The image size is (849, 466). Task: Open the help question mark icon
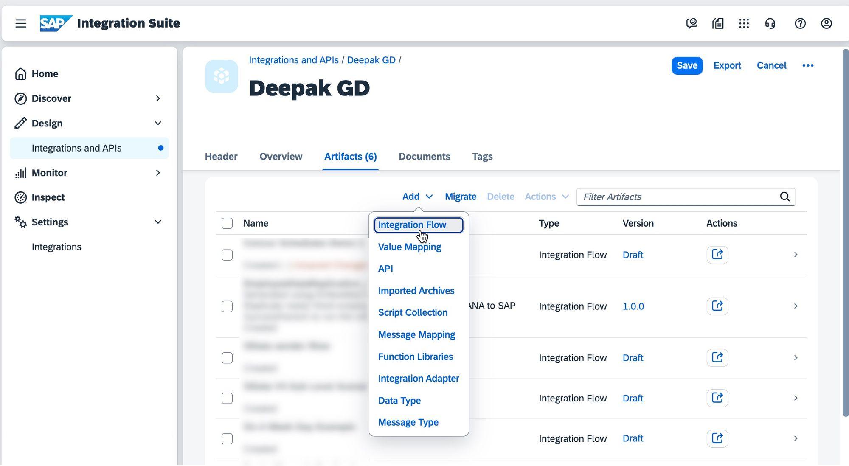(800, 23)
